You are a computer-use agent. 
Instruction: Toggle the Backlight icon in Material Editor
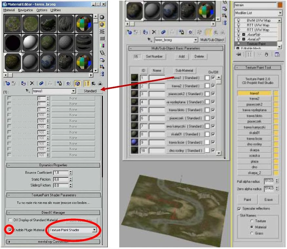pyautogui.click(x=102, y=25)
